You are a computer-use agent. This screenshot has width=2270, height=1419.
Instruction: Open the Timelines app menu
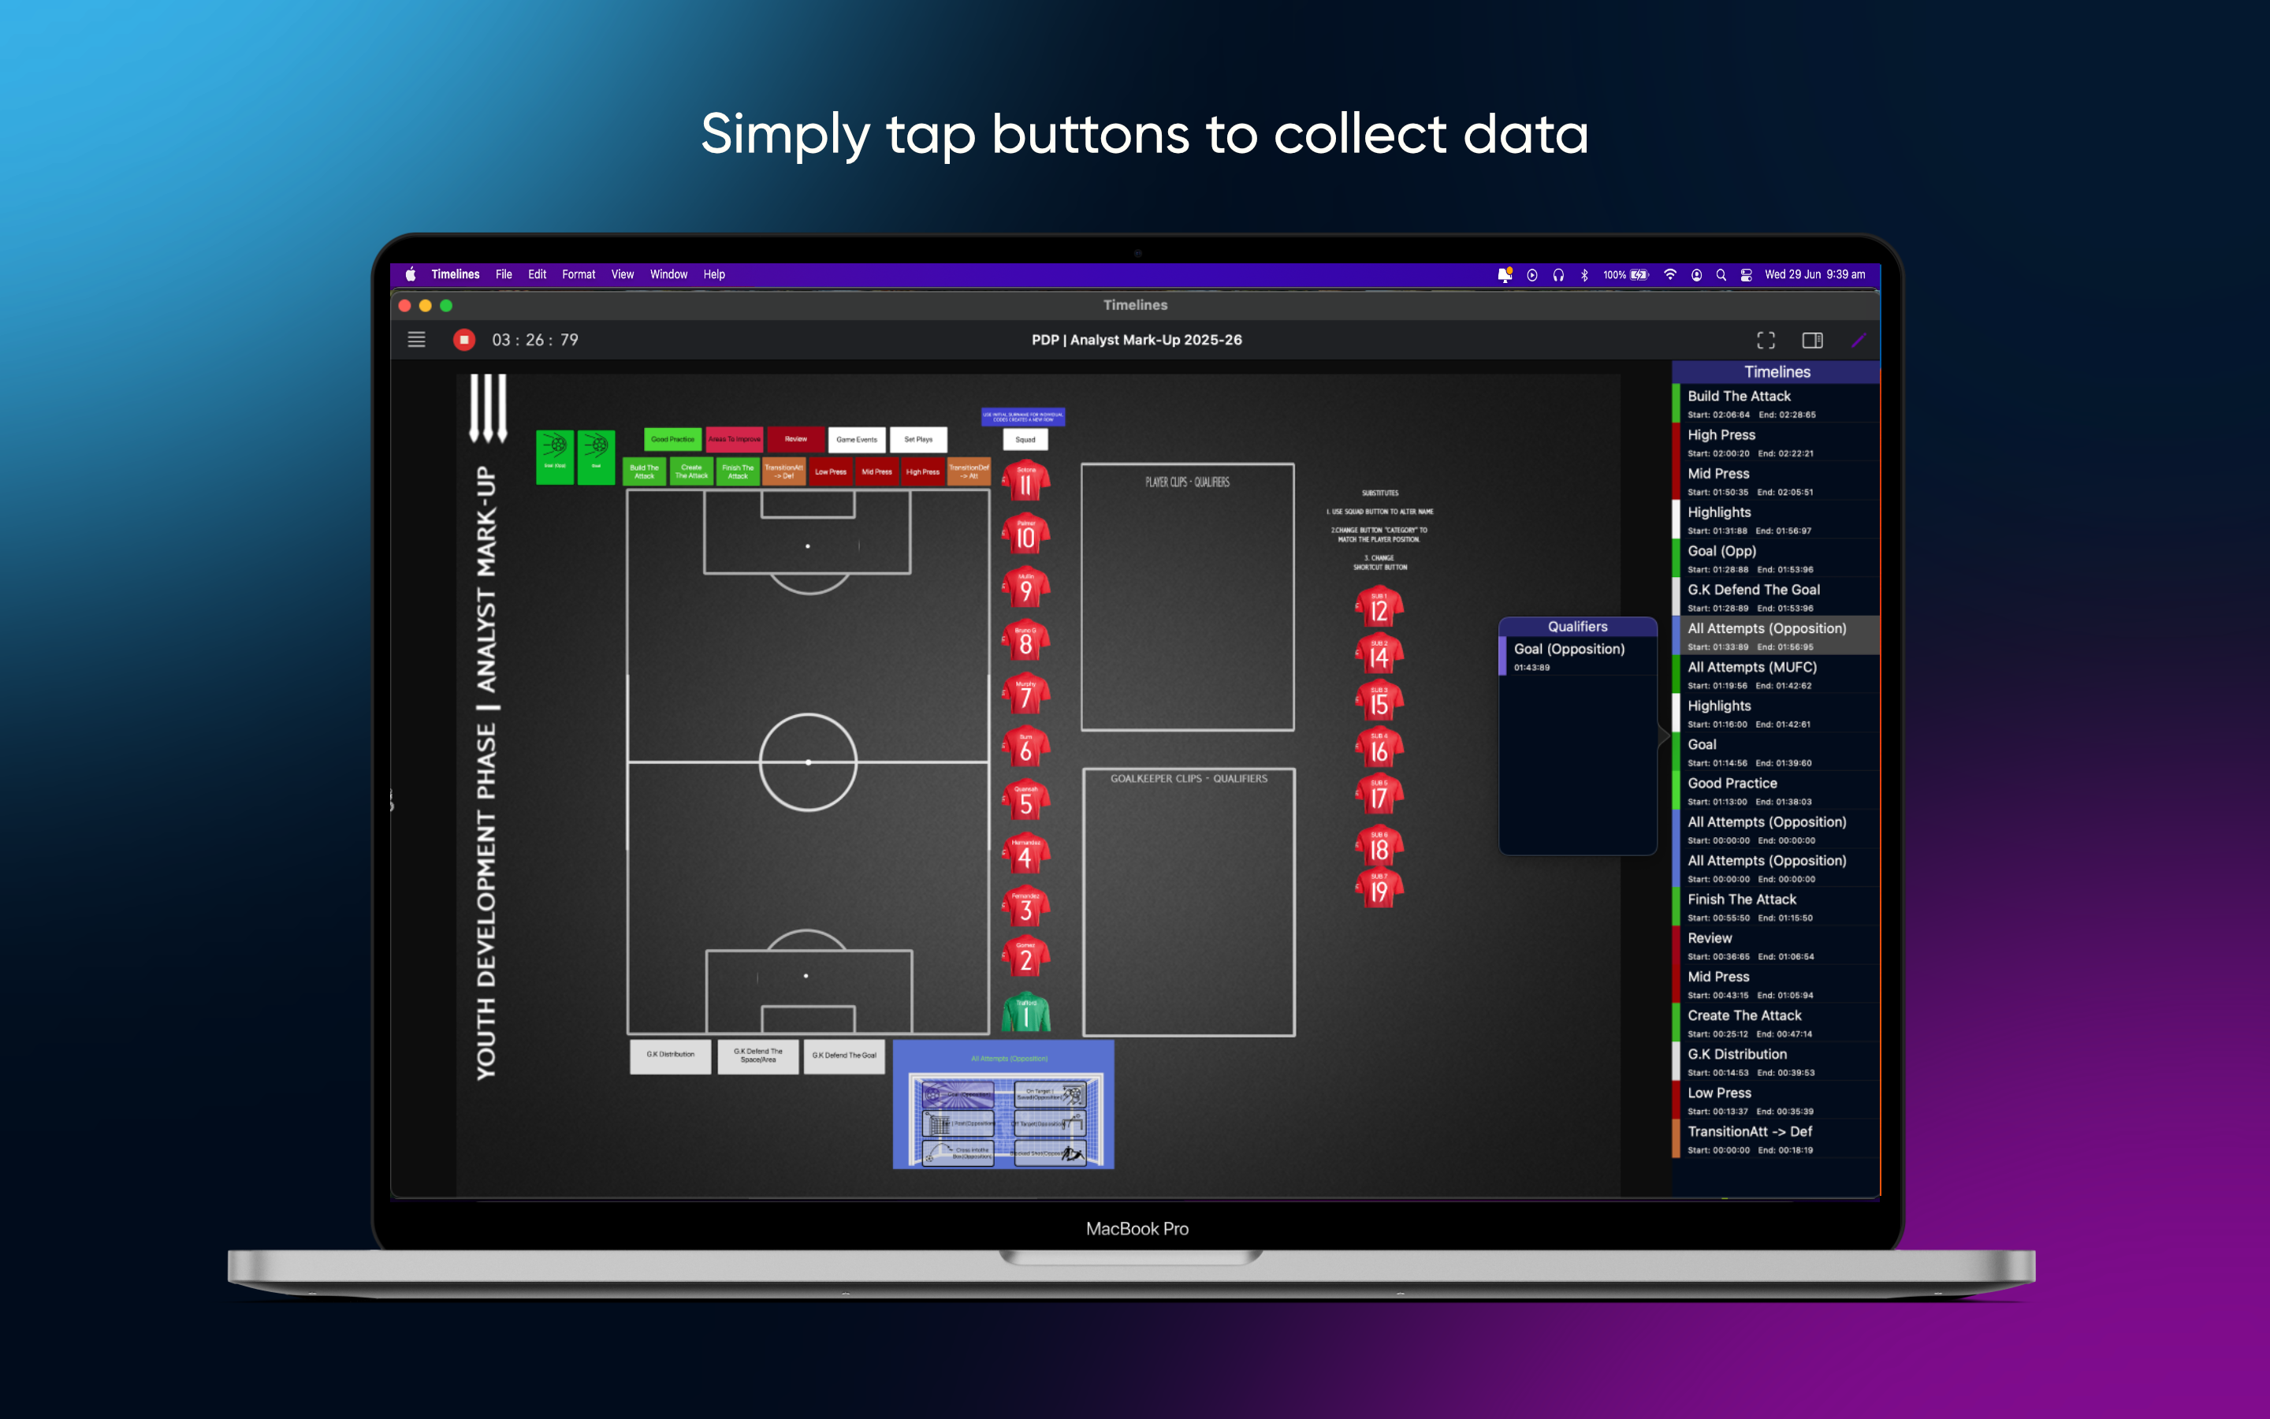click(x=455, y=274)
